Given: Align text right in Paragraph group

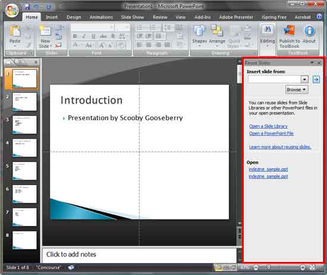Looking at the screenshot, I should 158,45.
